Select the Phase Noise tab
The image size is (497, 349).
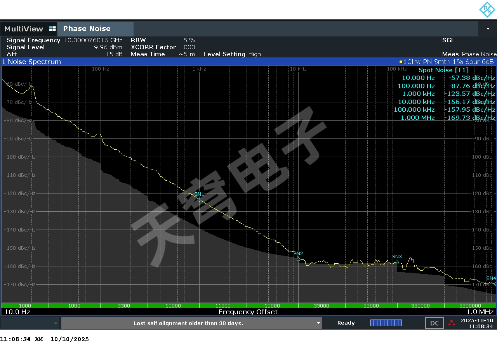(87, 29)
